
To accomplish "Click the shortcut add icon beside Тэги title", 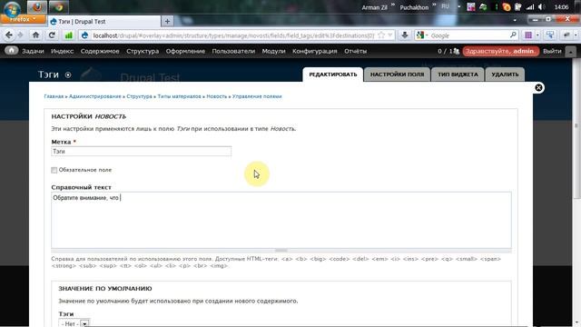I will pyautogui.click(x=68, y=74).
